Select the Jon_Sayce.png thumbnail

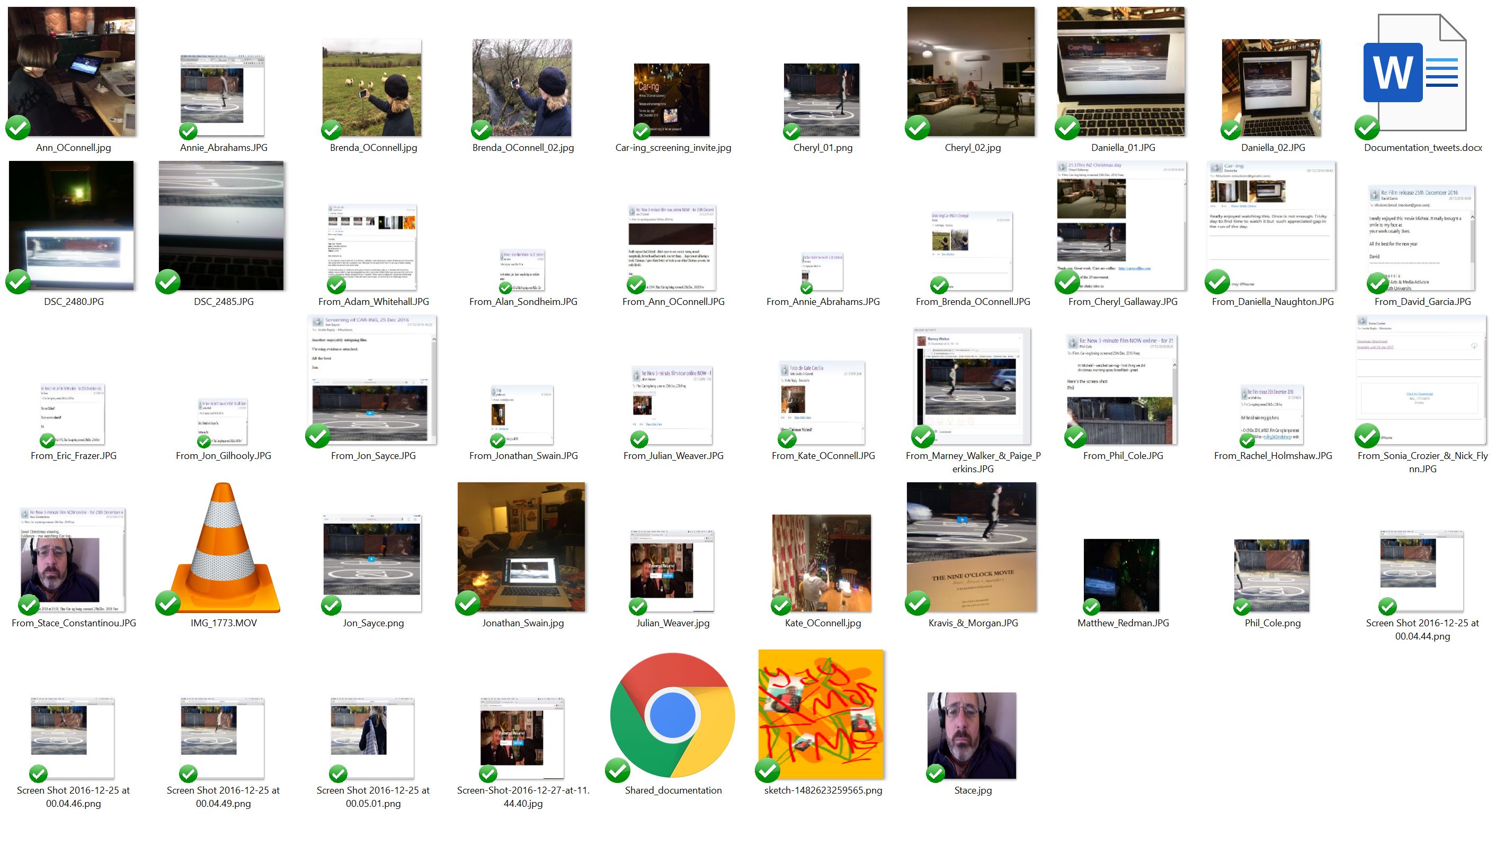372,563
